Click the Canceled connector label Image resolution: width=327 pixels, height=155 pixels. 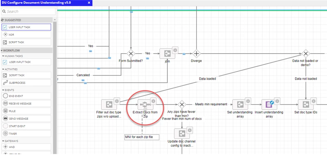(x=83, y=75)
